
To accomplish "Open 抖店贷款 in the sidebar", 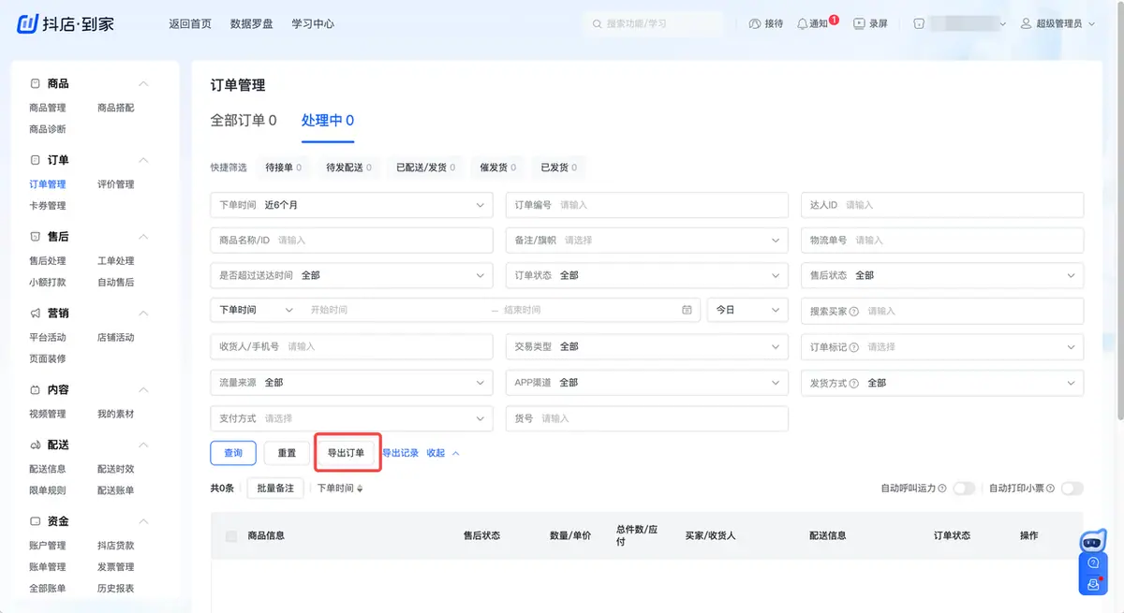I will pos(116,546).
